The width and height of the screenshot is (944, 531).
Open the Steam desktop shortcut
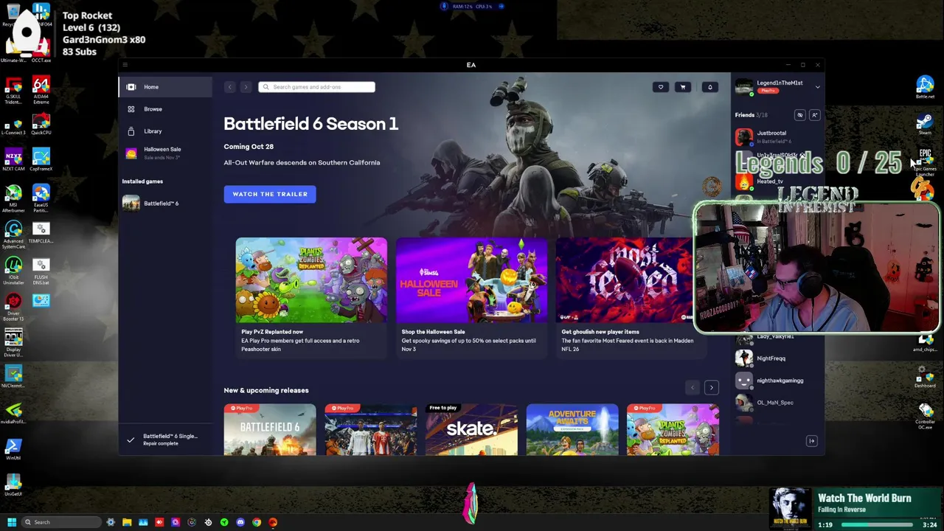pos(925,124)
